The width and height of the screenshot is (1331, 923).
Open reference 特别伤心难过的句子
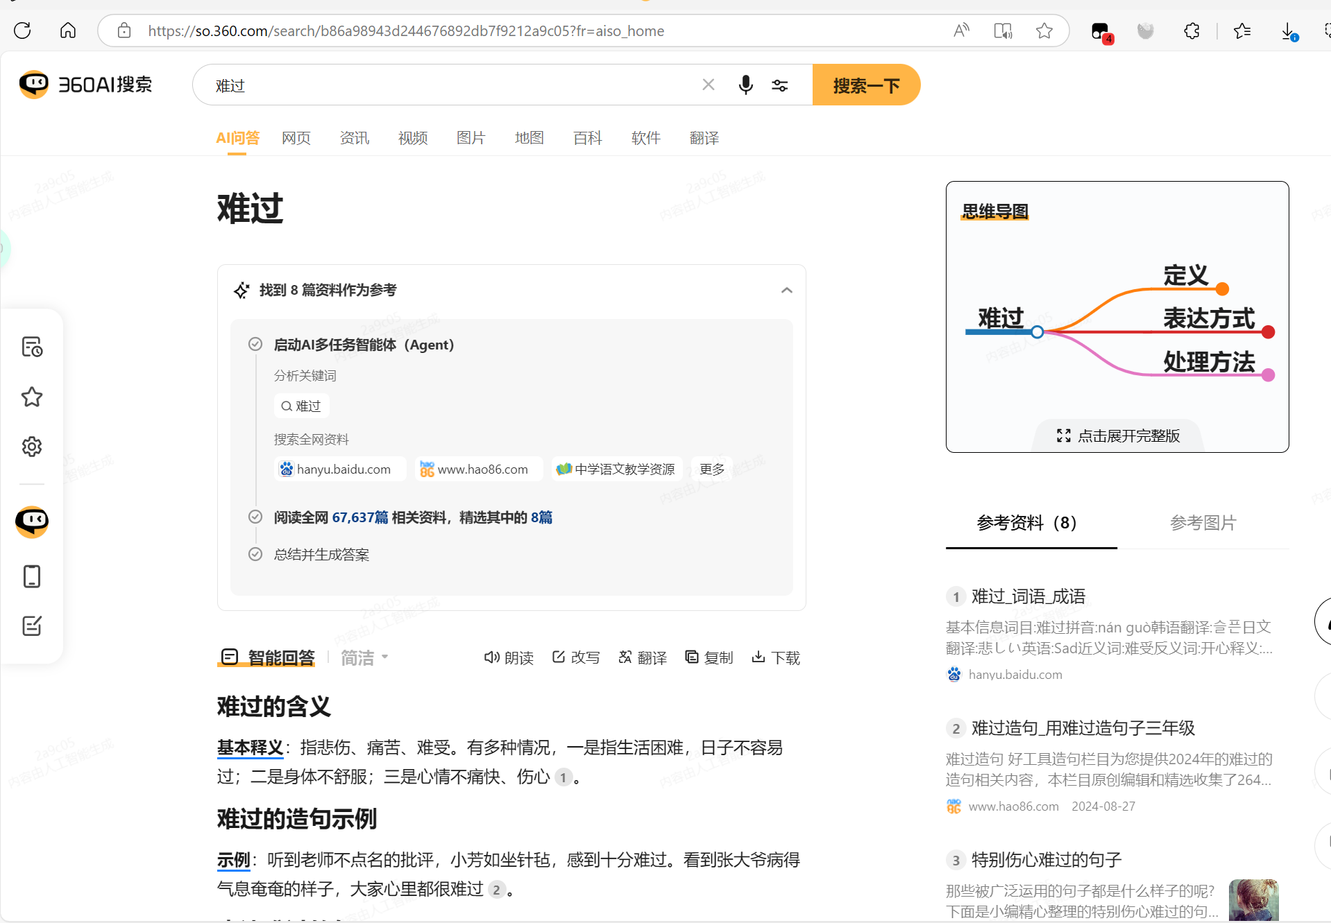tap(1046, 860)
